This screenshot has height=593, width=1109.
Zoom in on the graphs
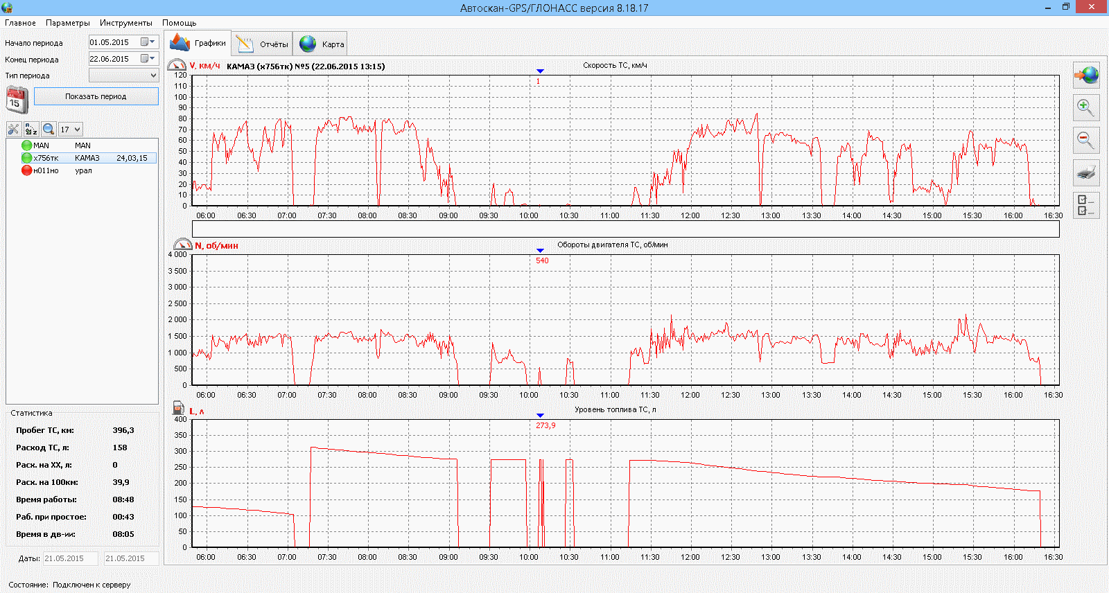click(x=1085, y=107)
